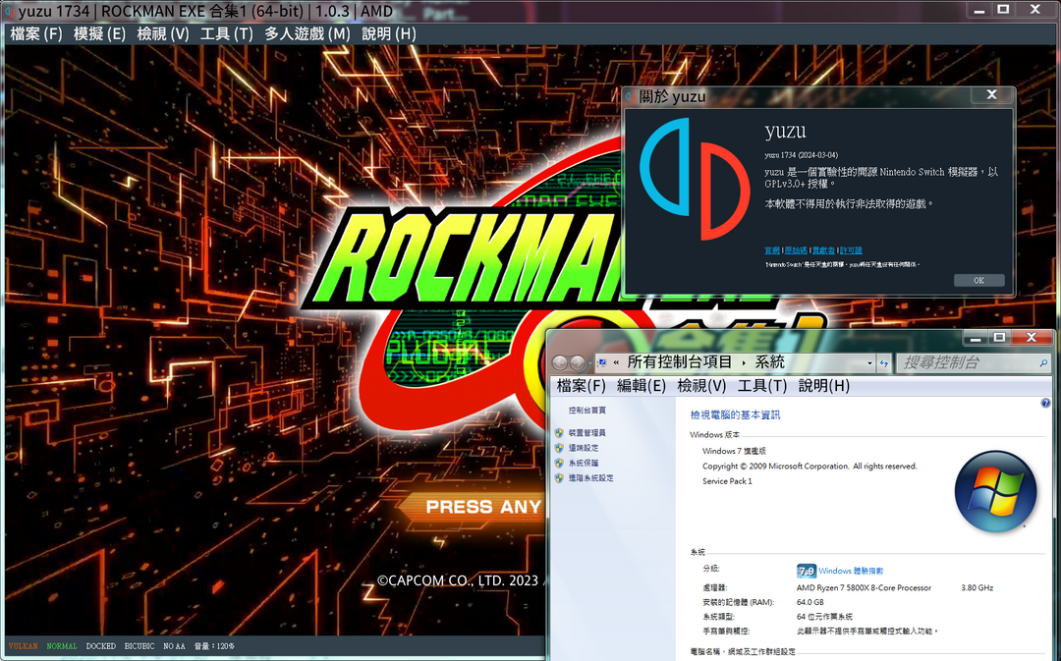Click the PRESS ANY prompt in the game
Viewport: 1061px width, 661px height.
483,507
